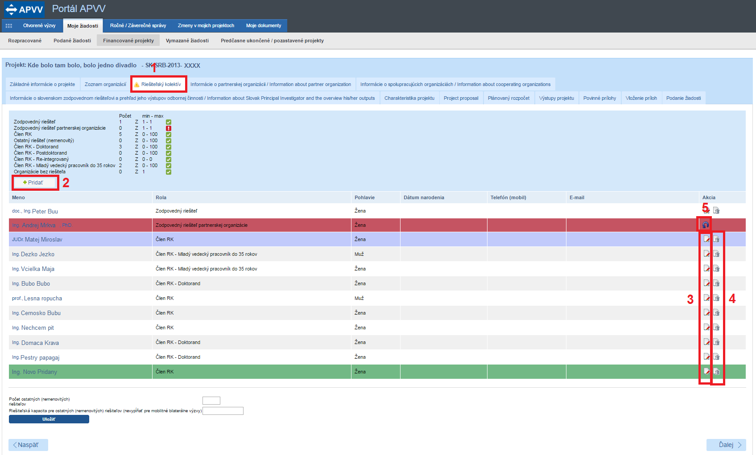This screenshot has height=455, width=756.
Task: Open the Peter Buu name link
Action: [35, 211]
